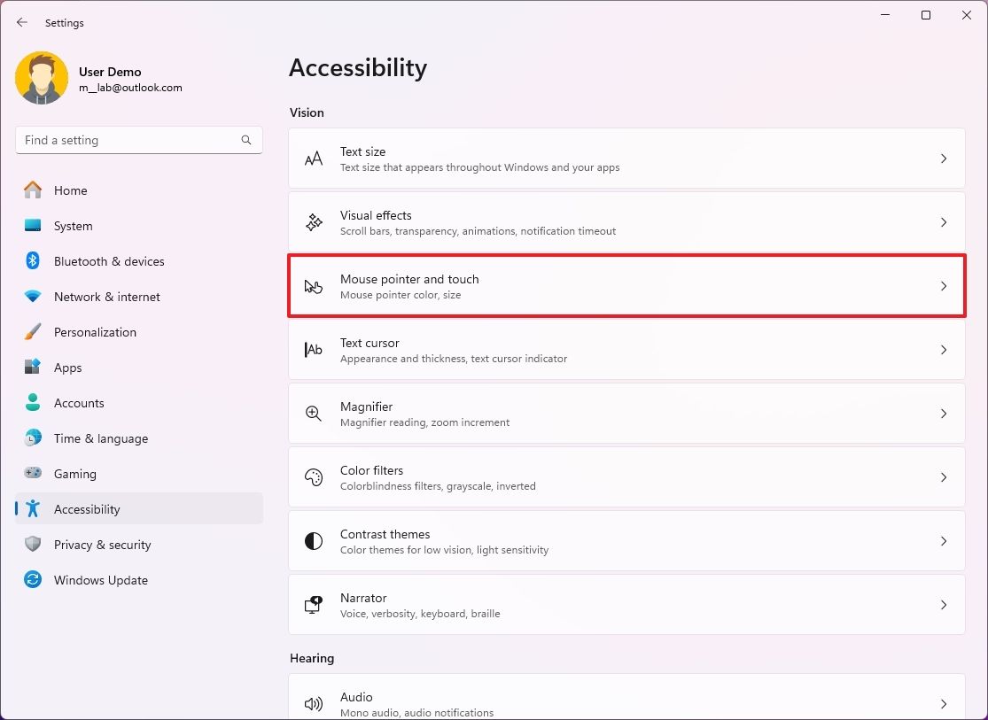Expand Narrator options with the arrow

pos(943,605)
